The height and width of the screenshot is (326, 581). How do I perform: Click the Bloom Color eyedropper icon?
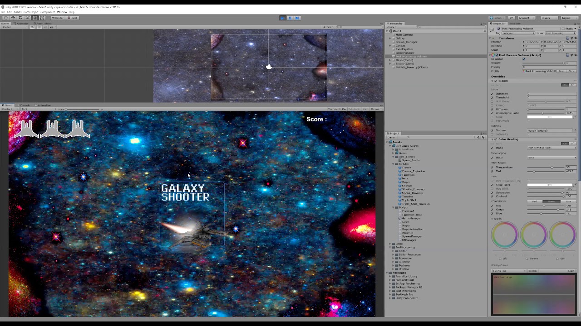click(575, 117)
